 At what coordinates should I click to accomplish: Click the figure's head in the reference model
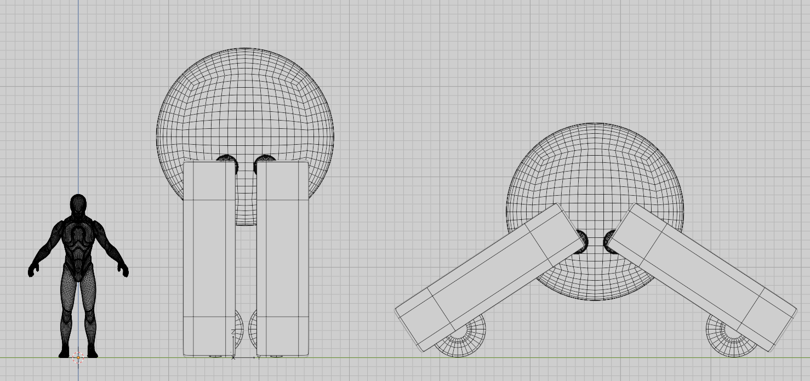[78, 204]
